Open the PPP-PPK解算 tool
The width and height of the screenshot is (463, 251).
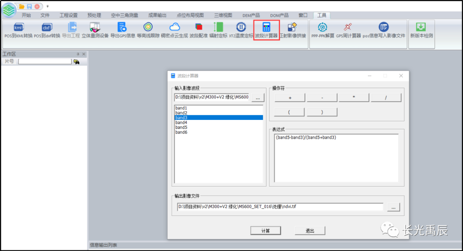323,27
